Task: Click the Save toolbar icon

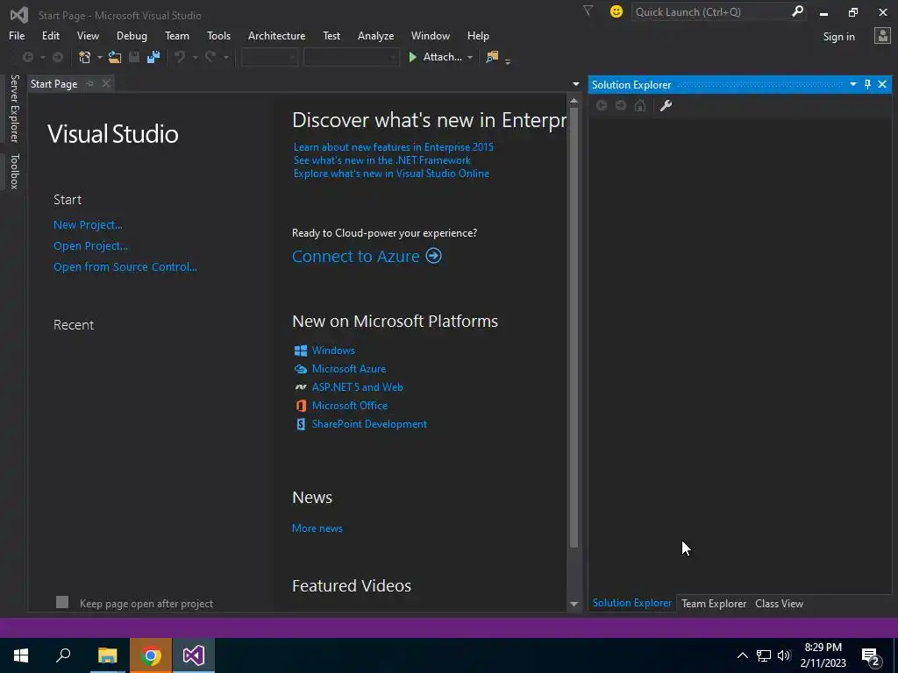Action: [x=134, y=57]
